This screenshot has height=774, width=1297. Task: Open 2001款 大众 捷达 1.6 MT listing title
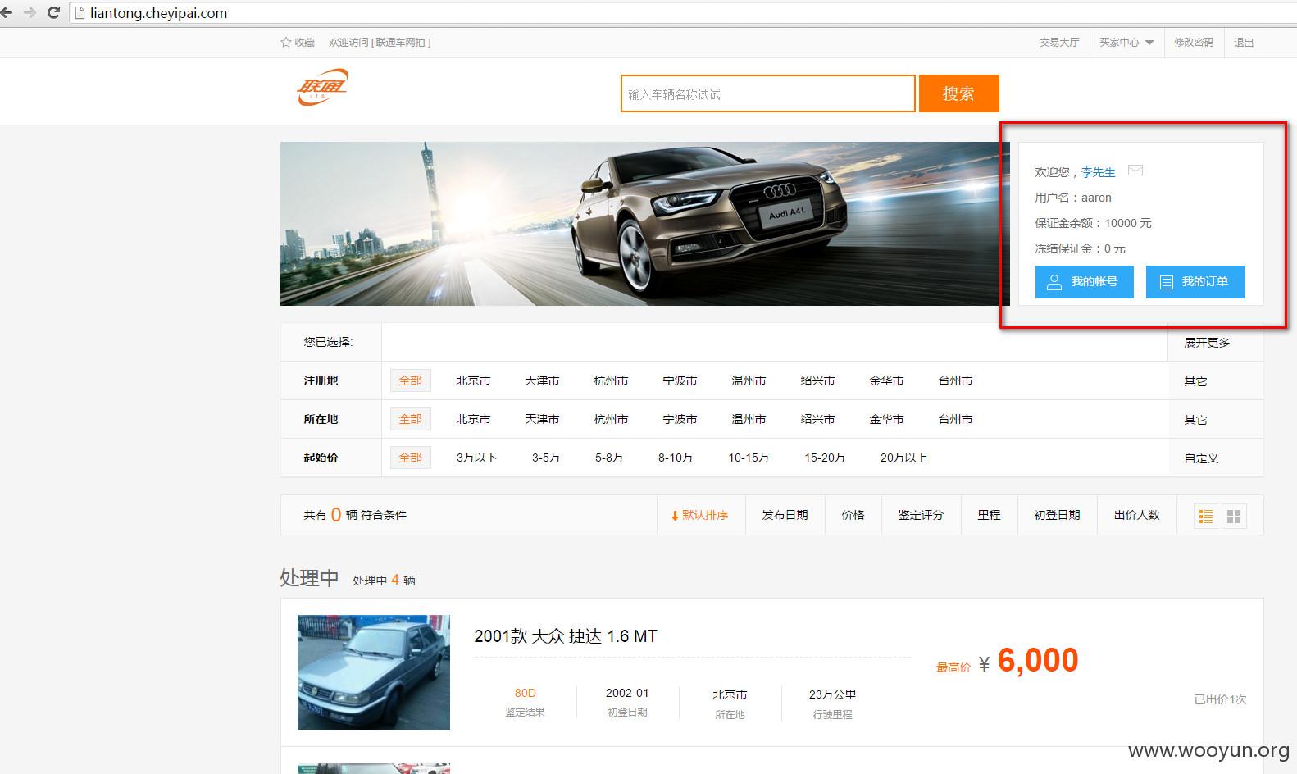click(x=566, y=636)
